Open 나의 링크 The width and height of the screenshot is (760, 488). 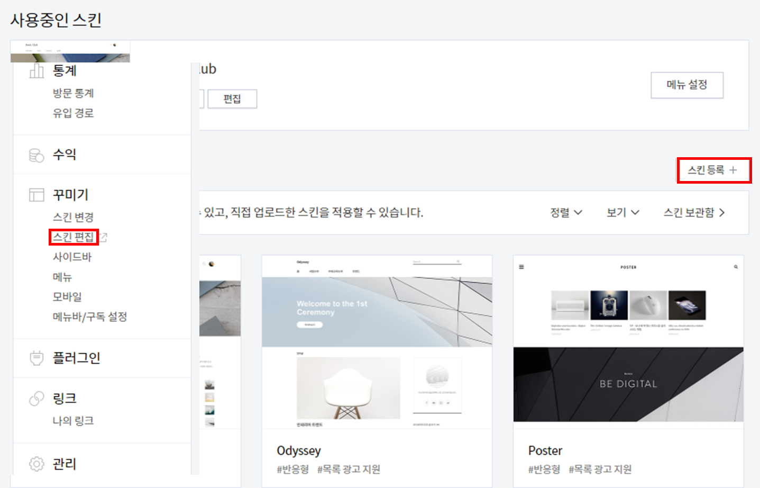[73, 421]
